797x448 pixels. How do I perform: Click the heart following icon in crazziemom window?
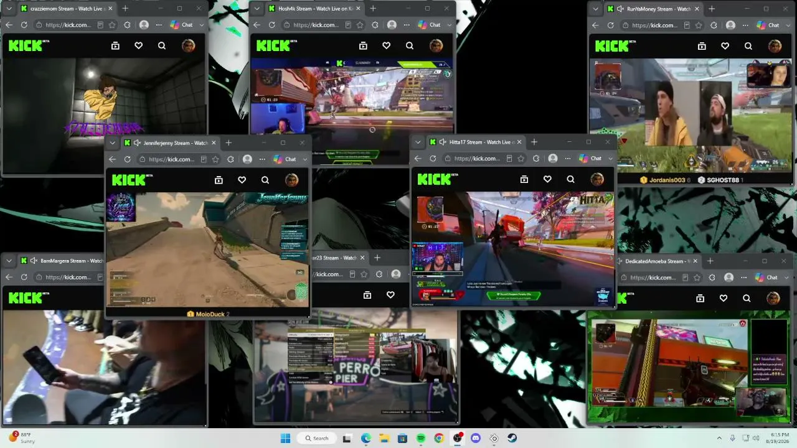139,45
